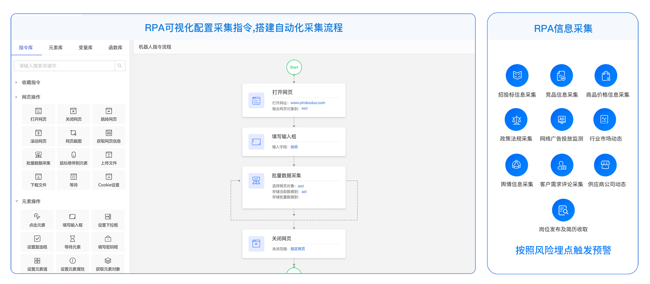Switch to the 函数库 tab
Screen dimensions: 650x284
coord(115,48)
